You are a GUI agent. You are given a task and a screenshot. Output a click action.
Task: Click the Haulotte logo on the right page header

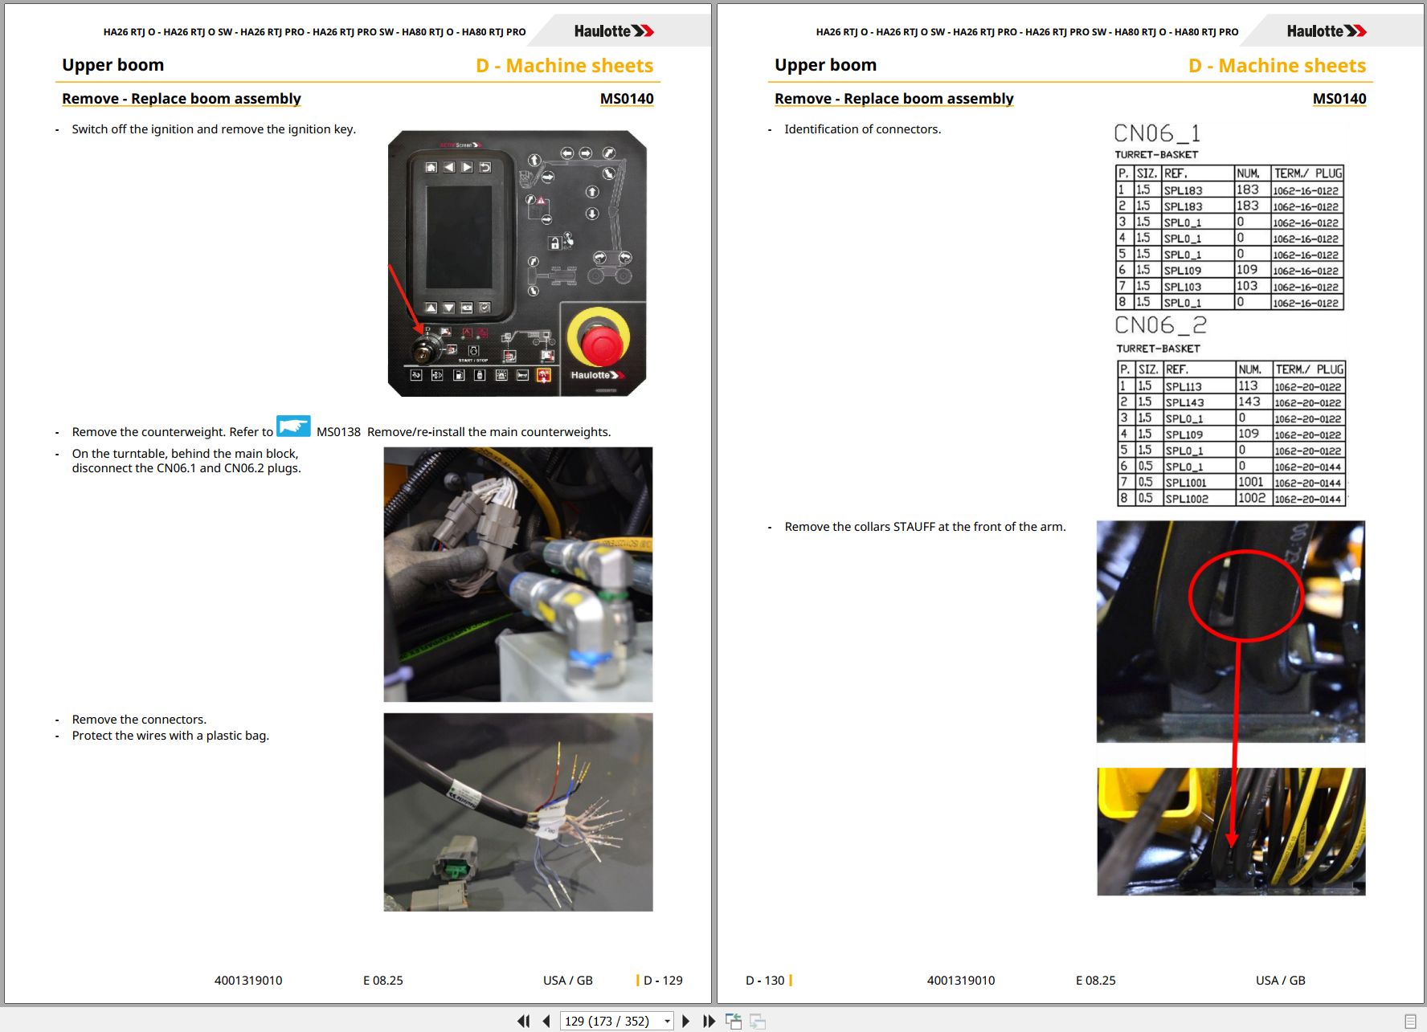click(x=1327, y=31)
